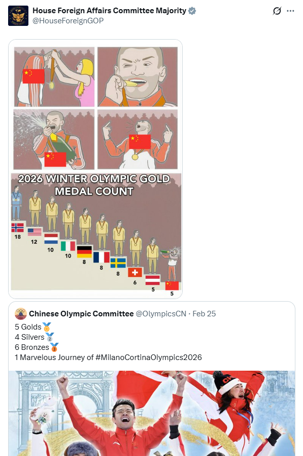The image size is (303, 456).
Task: Open the House Foreign Affairs Committee profile avatar
Action: coord(18,16)
